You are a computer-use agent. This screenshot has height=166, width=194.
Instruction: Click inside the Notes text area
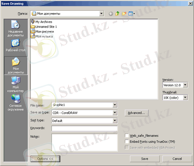[x=84, y=142]
